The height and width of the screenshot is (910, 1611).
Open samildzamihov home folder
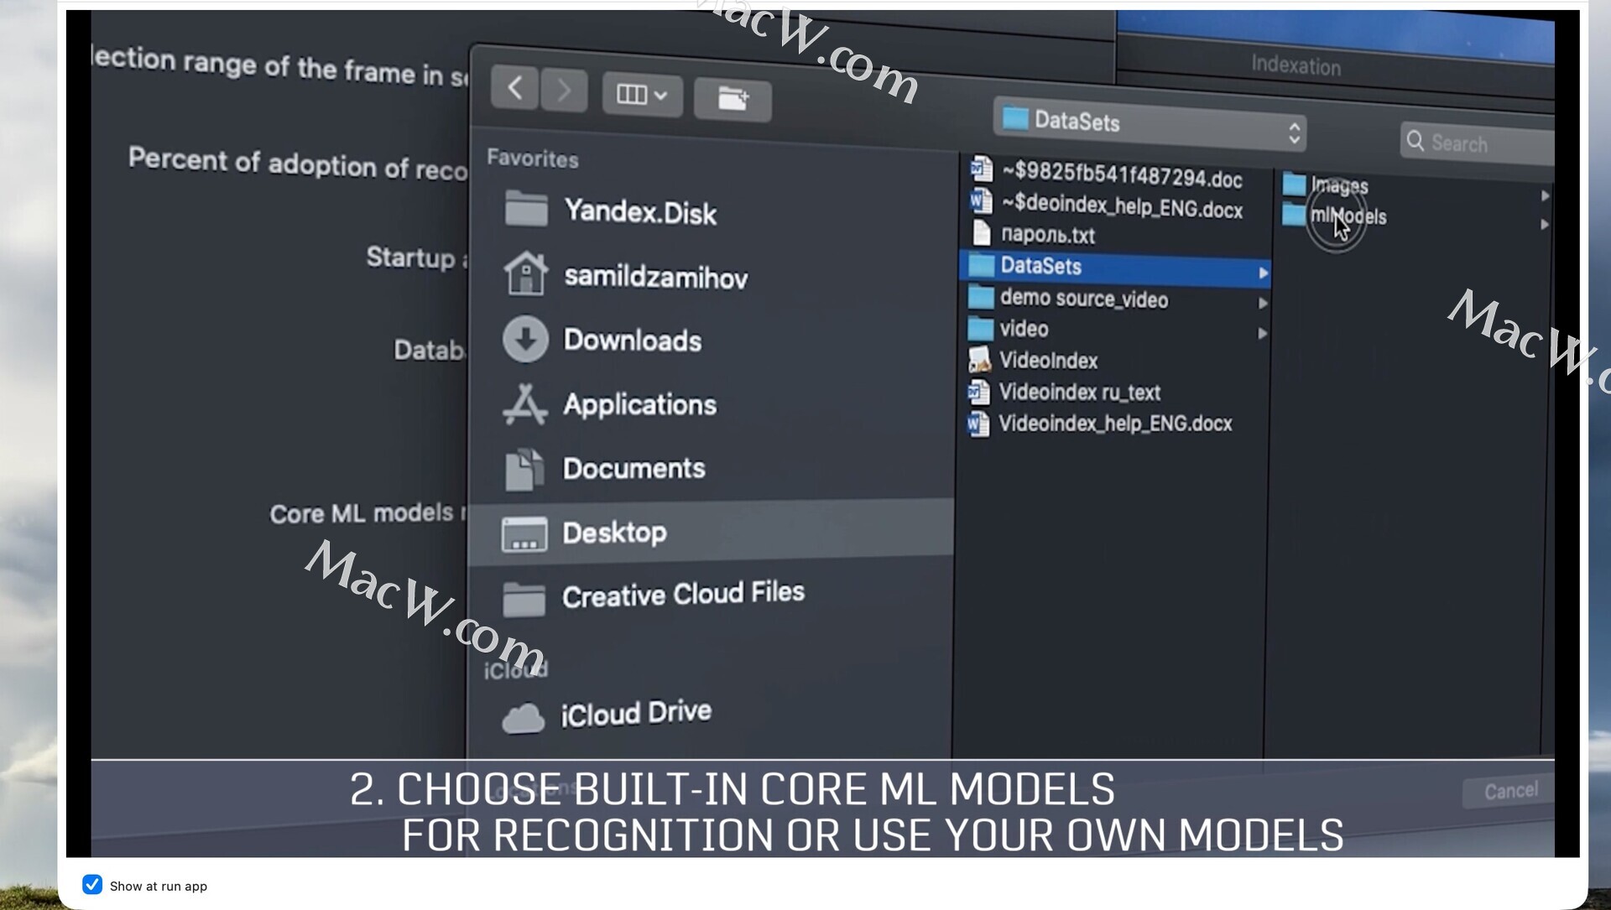point(654,276)
